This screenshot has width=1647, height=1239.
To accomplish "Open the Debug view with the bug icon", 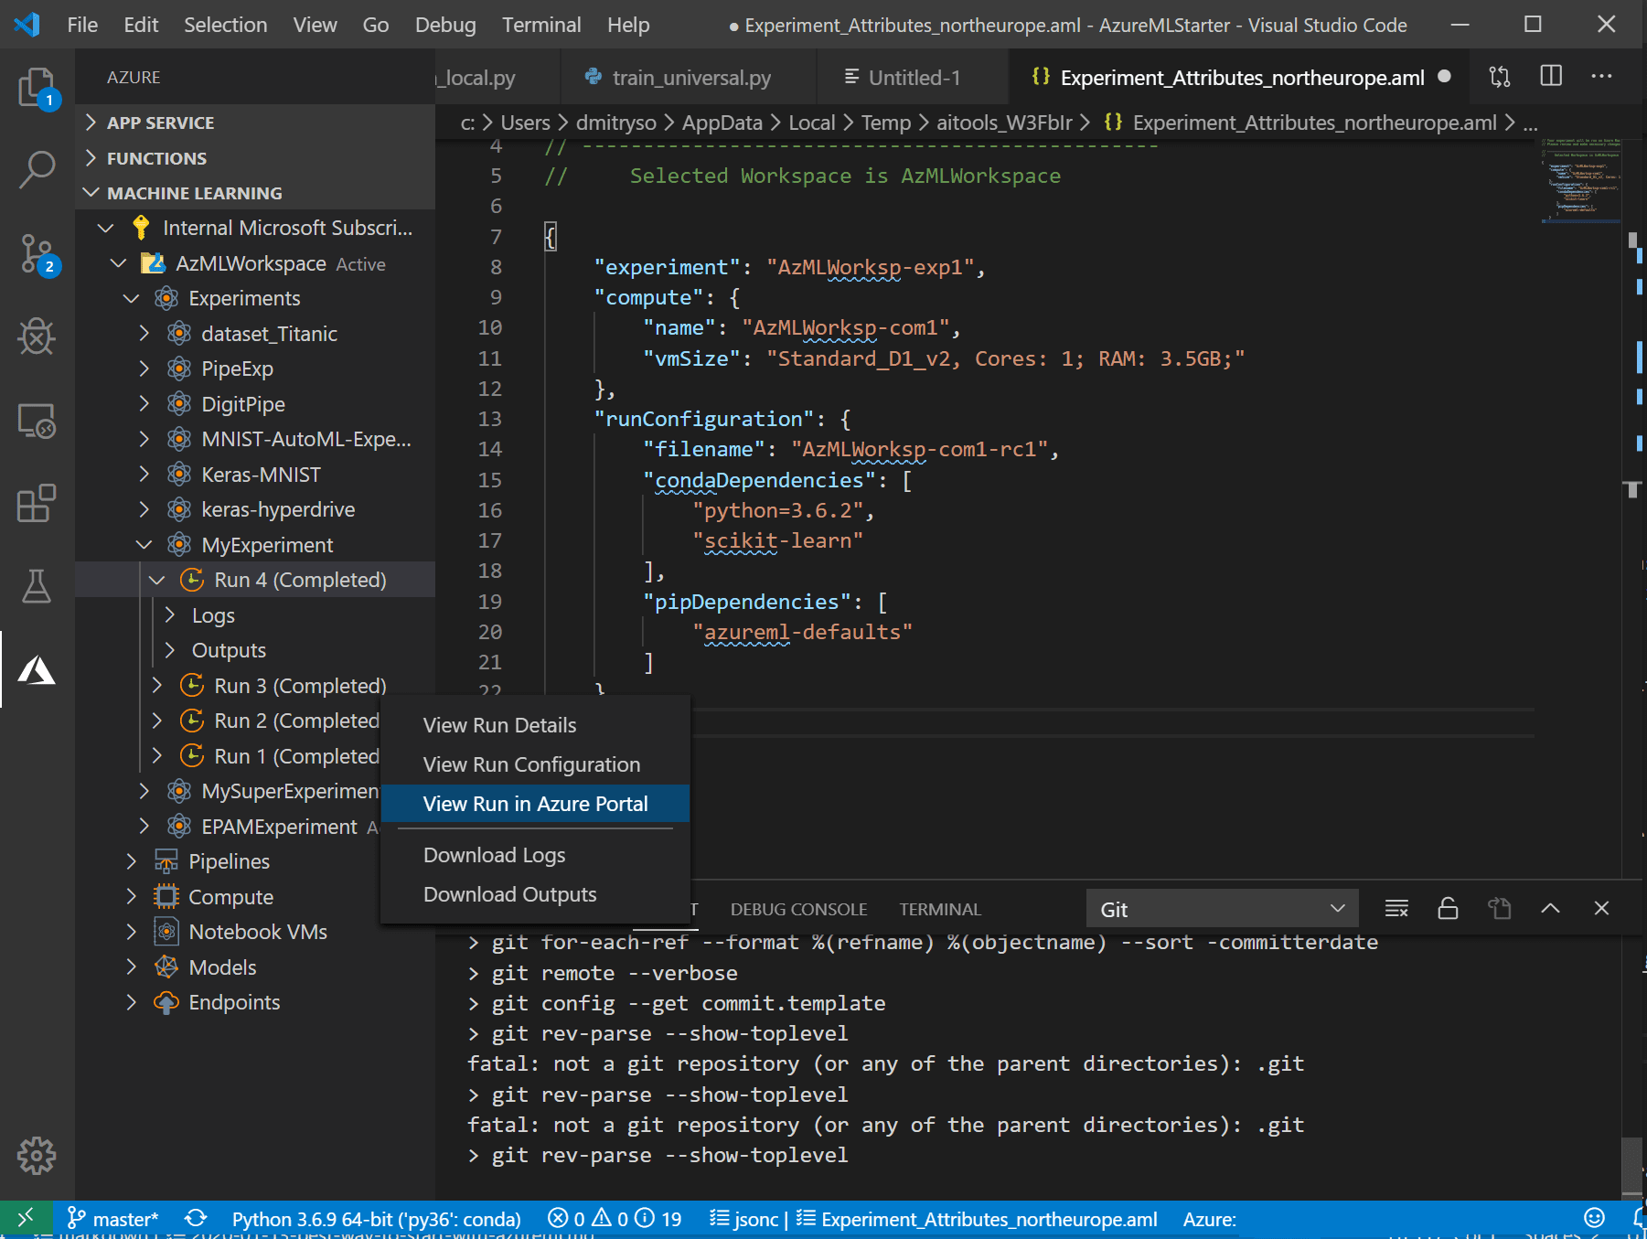I will tap(37, 336).
